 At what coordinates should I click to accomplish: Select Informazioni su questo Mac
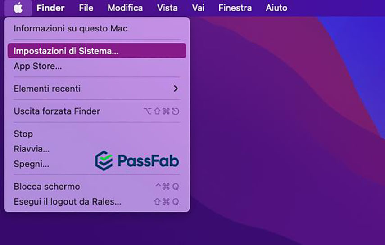(71, 29)
